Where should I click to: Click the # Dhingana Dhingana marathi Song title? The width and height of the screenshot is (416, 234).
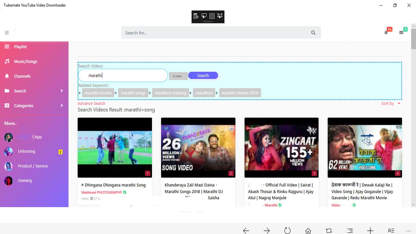[114, 185]
